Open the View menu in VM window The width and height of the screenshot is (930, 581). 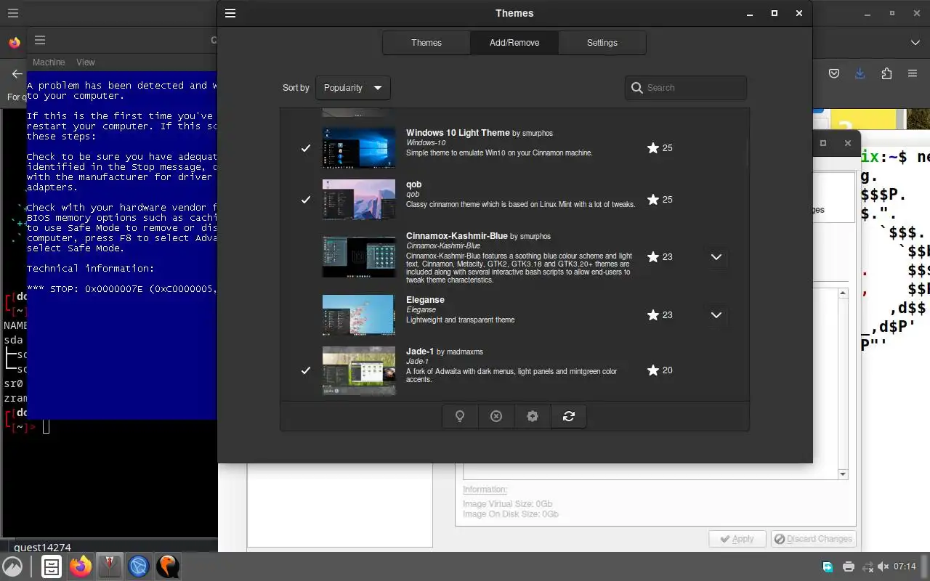pyautogui.click(x=86, y=62)
